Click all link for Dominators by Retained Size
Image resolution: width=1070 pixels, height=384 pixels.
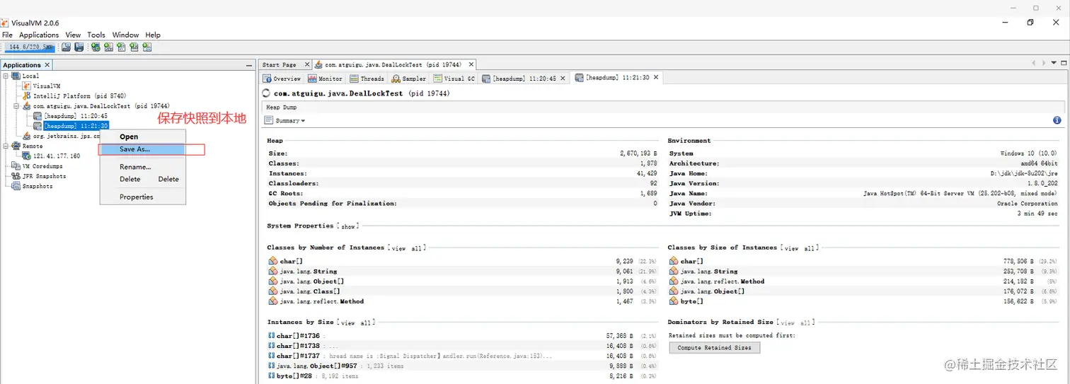(806, 323)
